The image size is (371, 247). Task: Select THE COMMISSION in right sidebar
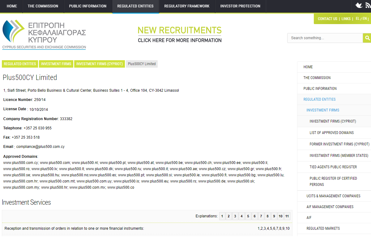(334, 78)
